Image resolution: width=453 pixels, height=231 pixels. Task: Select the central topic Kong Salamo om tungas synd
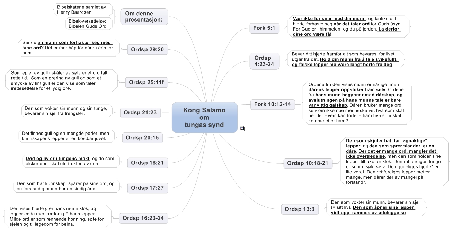(x=204, y=118)
